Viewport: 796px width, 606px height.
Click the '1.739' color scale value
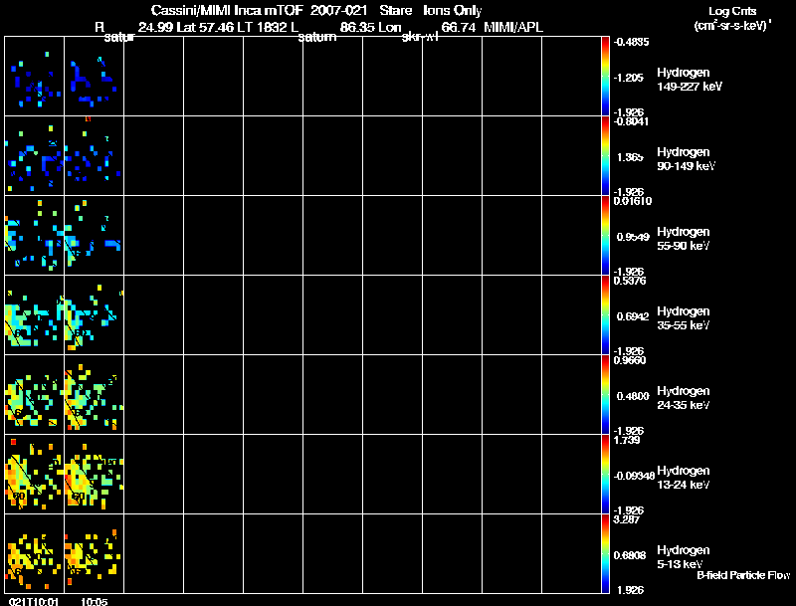pyautogui.click(x=627, y=440)
